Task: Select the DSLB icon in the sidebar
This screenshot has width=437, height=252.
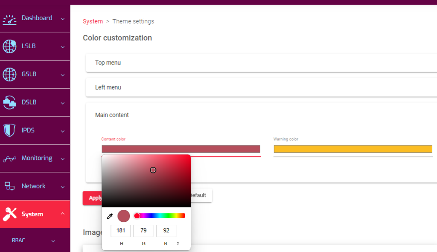Action: coord(9,102)
